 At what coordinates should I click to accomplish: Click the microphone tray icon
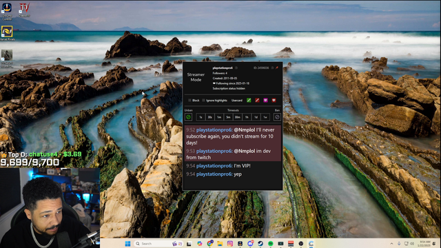tap(399, 243)
